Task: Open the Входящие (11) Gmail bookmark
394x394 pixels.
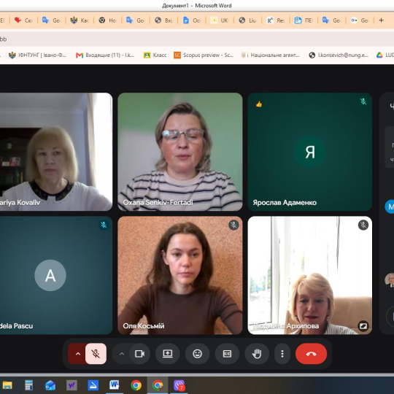Action: (105, 55)
